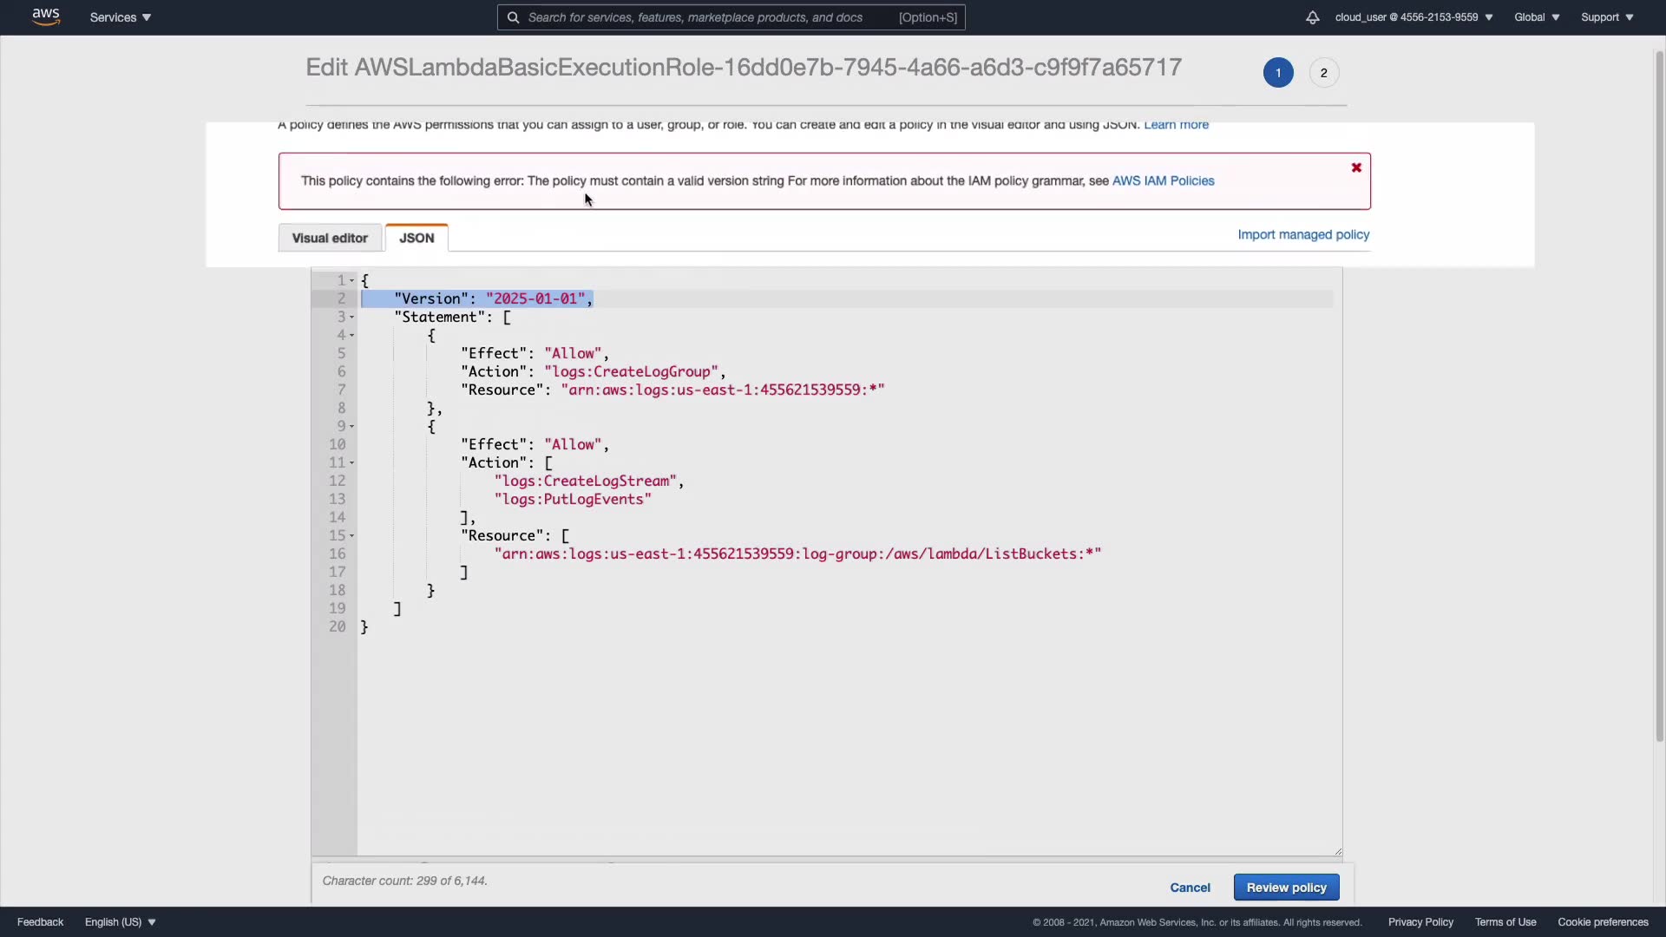The width and height of the screenshot is (1666, 937).
Task: Open the Global region dropdown
Action: (x=1536, y=17)
